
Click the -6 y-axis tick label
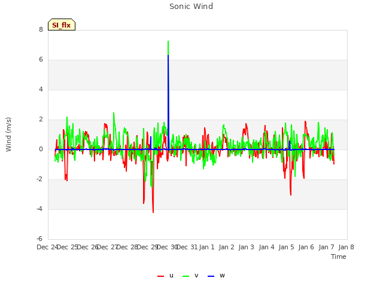pos(39,239)
